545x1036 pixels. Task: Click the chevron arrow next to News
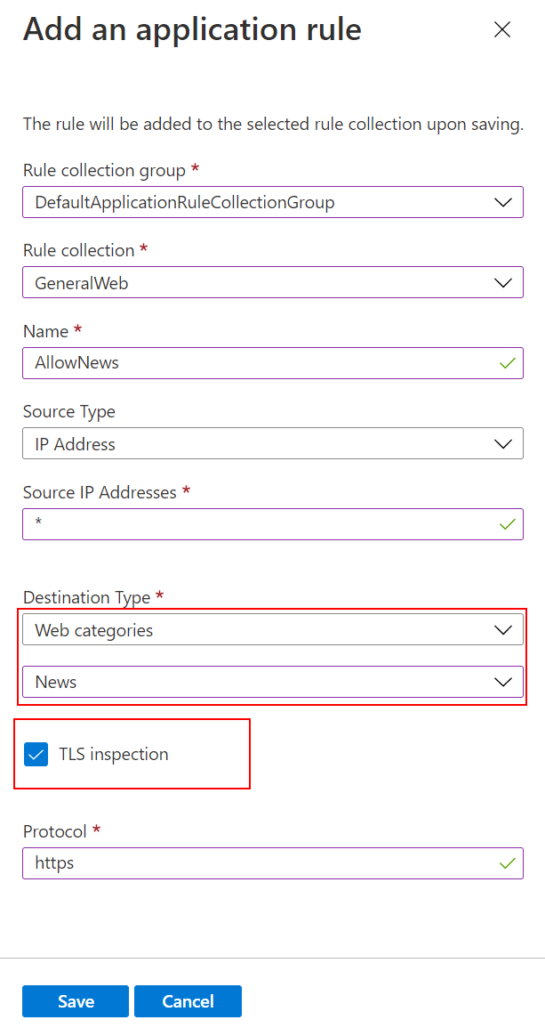(502, 682)
